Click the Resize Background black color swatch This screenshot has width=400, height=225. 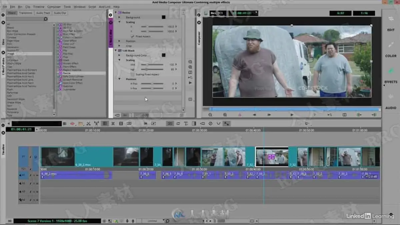[x=164, y=17]
